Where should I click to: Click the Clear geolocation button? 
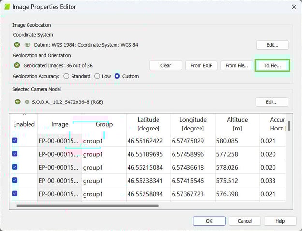coord(166,66)
